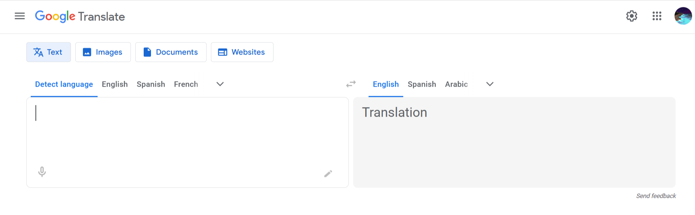Screen dimensions: 695x215
Task: Swap source and target languages
Action: (x=351, y=84)
